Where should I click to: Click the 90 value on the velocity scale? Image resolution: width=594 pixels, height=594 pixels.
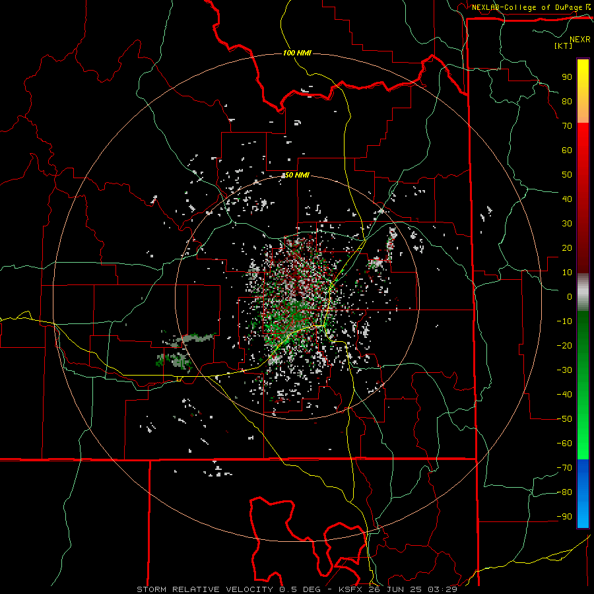pyautogui.click(x=567, y=77)
